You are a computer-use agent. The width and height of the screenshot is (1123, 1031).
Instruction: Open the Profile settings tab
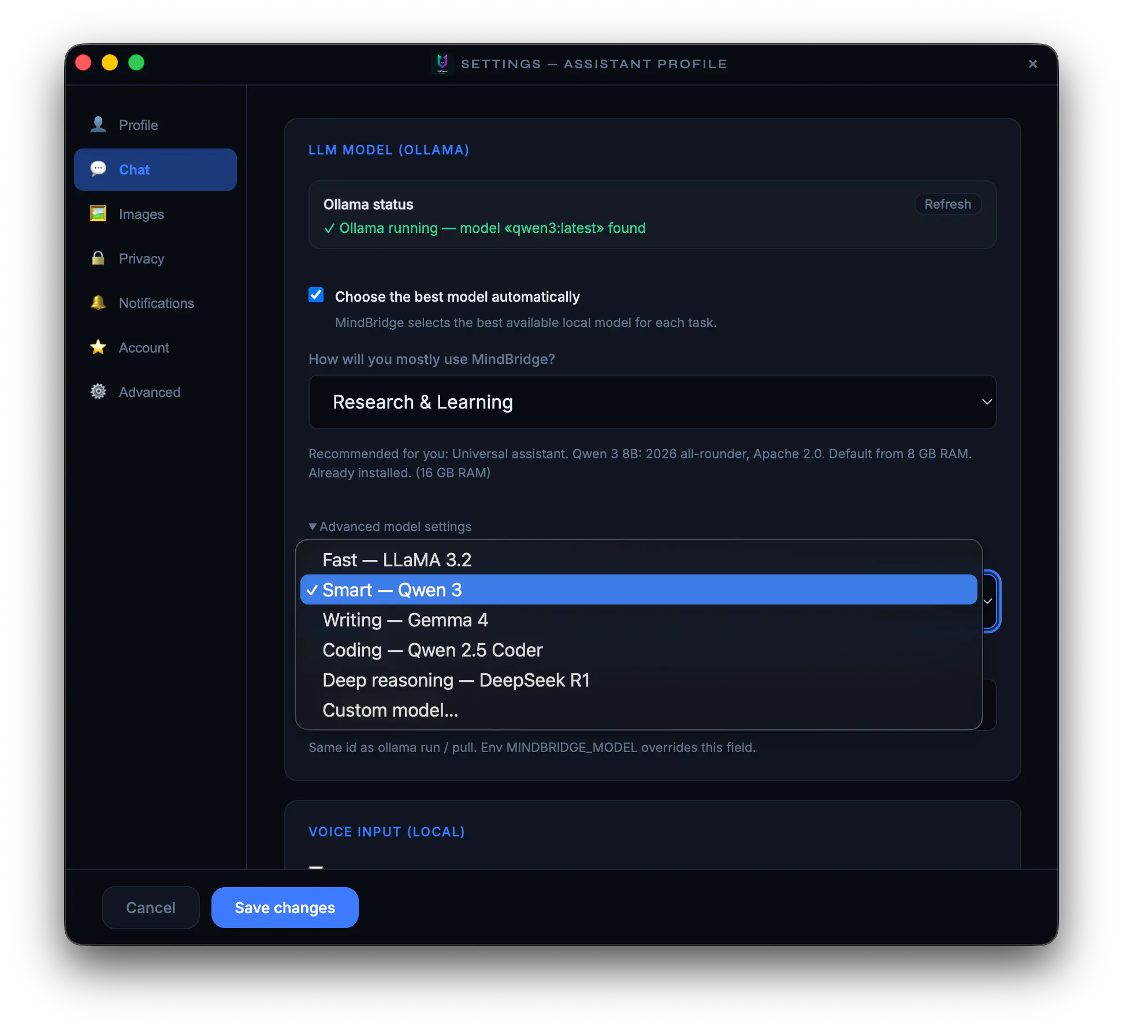[x=155, y=125]
